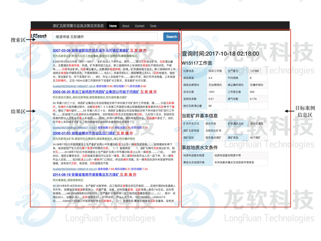Click the 煤矿瓦斯预警与应急决策支持系统 title link

click(x=78, y=26)
